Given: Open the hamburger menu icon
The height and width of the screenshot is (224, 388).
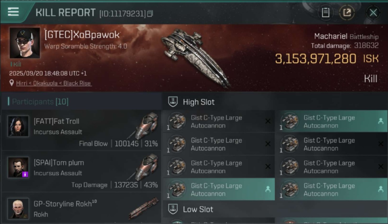Looking at the screenshot, I should [13, 12].
